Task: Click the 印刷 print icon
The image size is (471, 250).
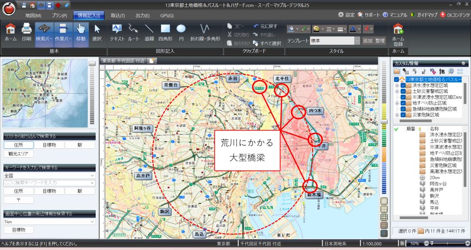Action: [x=26, y=32]
